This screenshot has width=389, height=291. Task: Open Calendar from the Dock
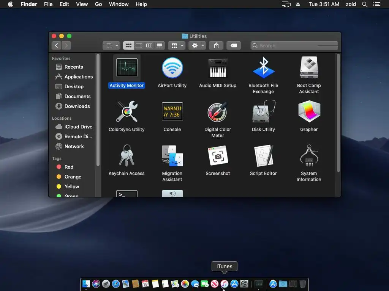tap(145, 284)
